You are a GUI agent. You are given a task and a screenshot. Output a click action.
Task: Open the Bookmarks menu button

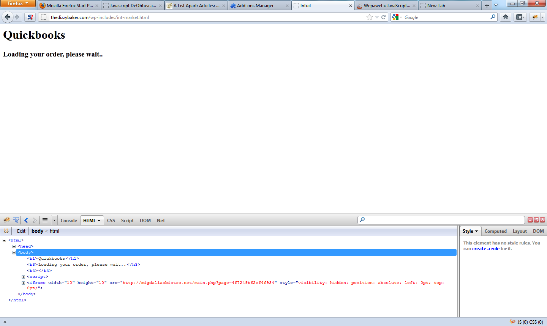(520, 17)
